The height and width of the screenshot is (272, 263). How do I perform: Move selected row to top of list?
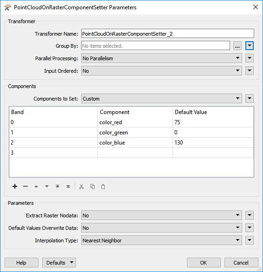[58, 186]
